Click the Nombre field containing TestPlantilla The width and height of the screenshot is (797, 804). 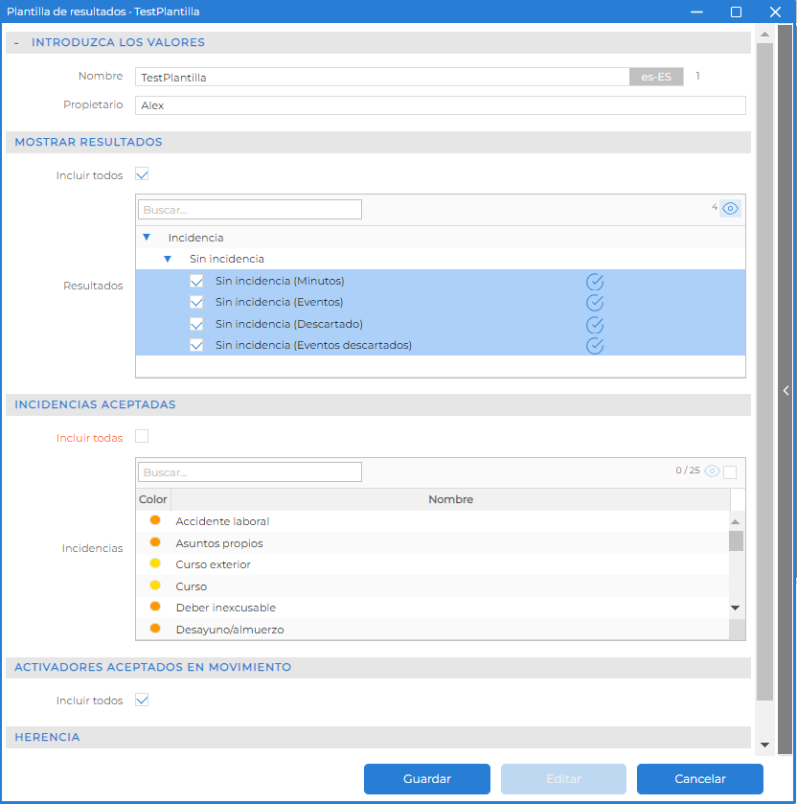point(382,77)
